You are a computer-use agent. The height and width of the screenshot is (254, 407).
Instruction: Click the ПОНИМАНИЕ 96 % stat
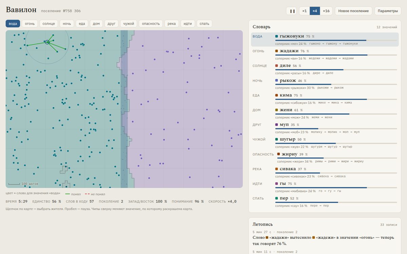tap(188, 202)
